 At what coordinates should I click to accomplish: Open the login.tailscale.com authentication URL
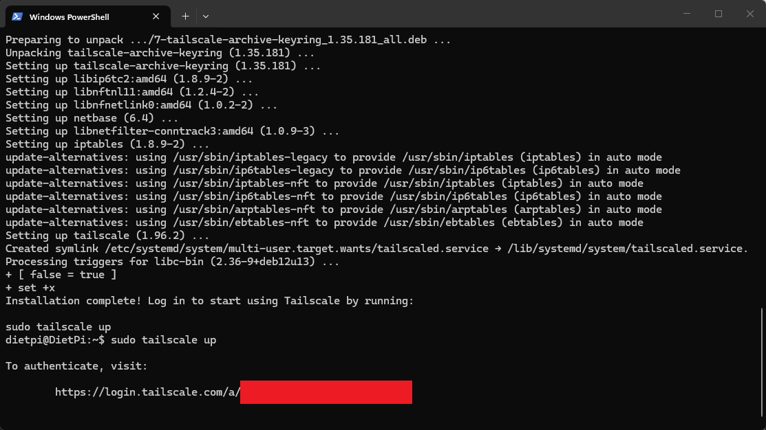(147, 392)
